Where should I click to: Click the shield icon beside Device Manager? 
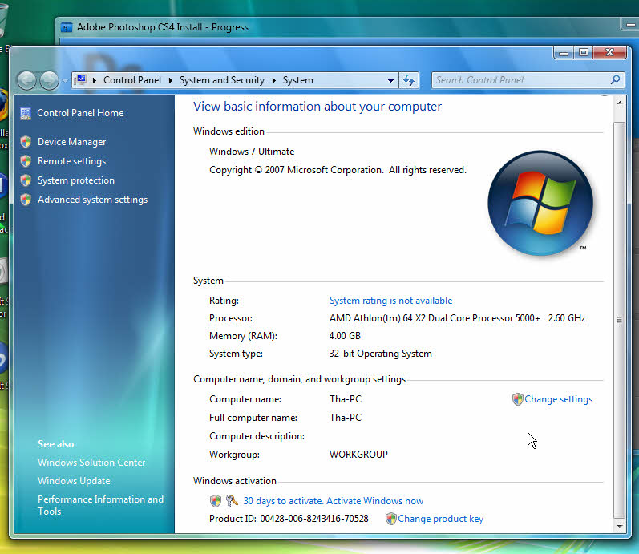[x=26, y=142]
